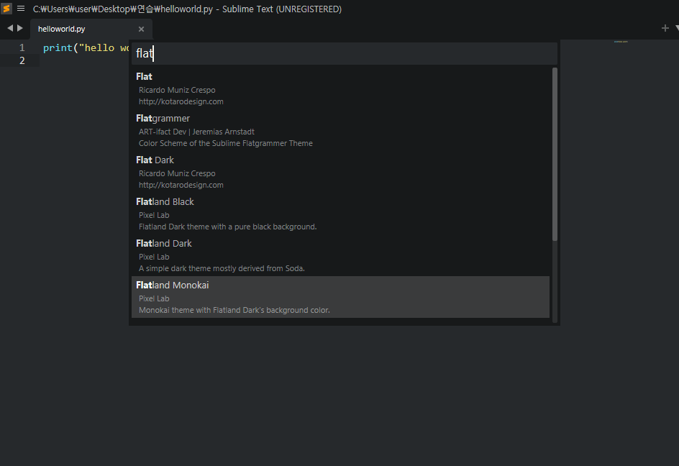Select the Flat color scheme
This screenshot has width=679, height=466.
[x=340, y=88]
